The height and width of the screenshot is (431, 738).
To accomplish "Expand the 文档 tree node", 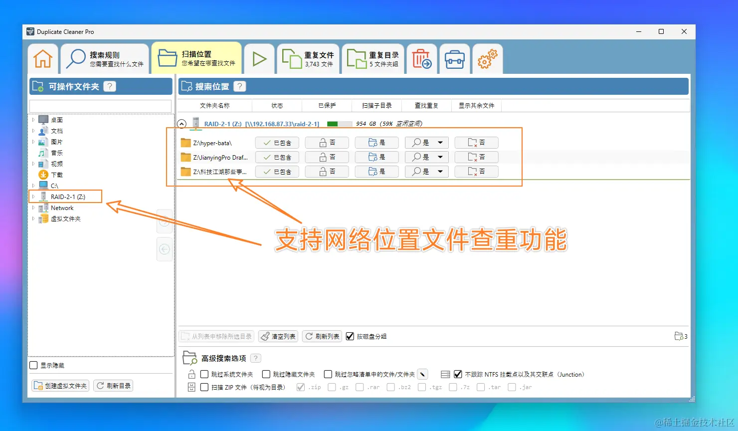I will tap(33, 131).
